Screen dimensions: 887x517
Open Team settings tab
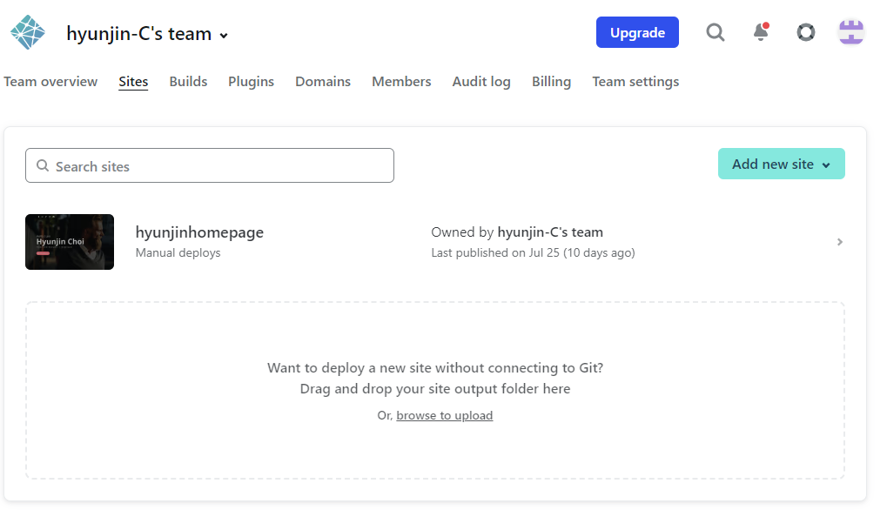point(635,82)
